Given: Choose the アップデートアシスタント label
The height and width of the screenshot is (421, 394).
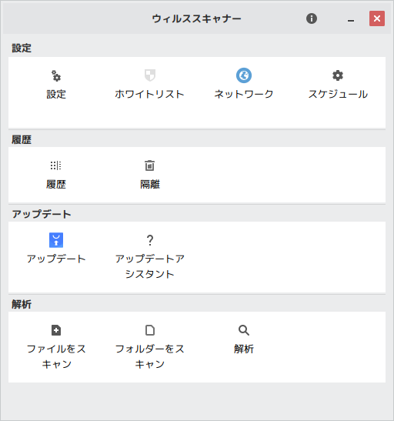Looking at the screenshot, I should click(x=150, y=266).
